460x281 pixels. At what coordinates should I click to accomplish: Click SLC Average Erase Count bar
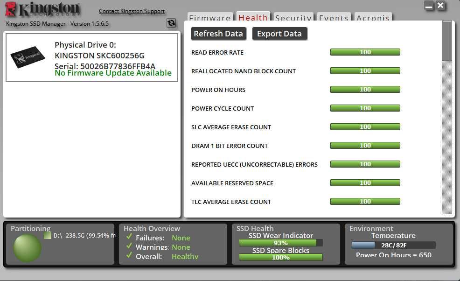point(365,127)
